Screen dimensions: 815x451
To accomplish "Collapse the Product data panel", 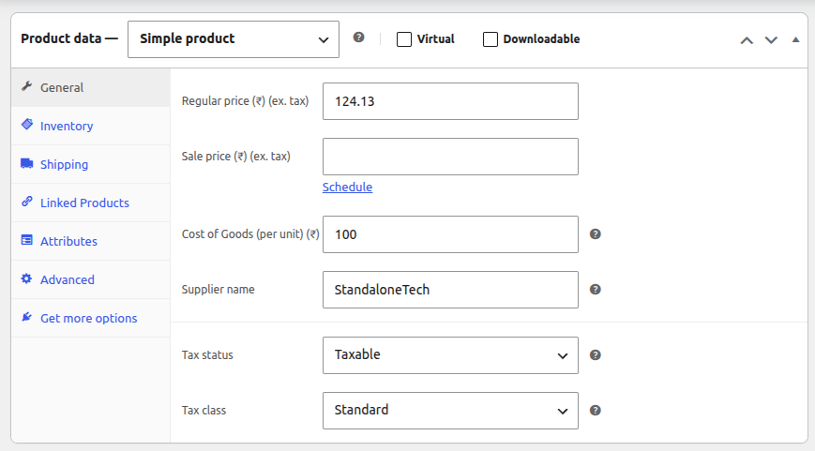I will pyautogui.click(x=795, y=39).
